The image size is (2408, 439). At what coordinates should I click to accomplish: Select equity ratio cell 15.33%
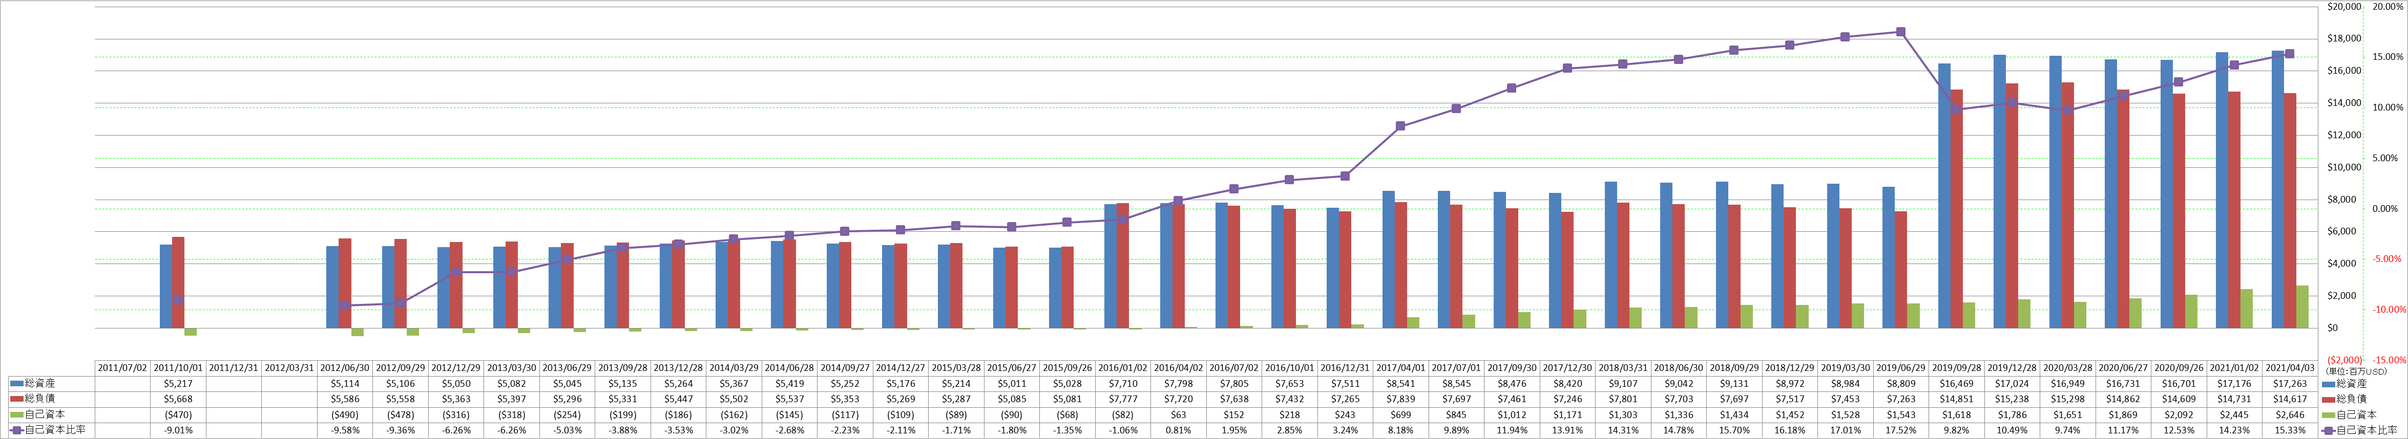[x=2289, y=431]
